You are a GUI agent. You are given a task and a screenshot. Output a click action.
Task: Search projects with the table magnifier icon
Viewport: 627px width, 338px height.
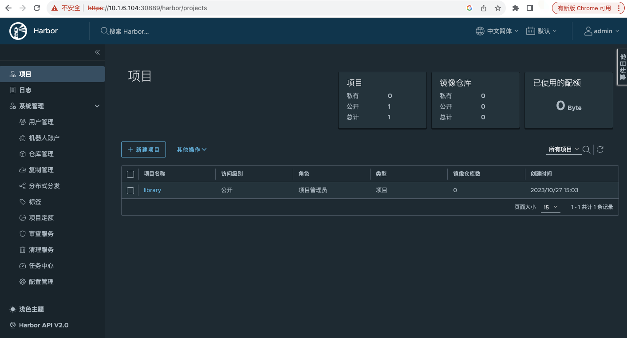(x=586, y=149)
